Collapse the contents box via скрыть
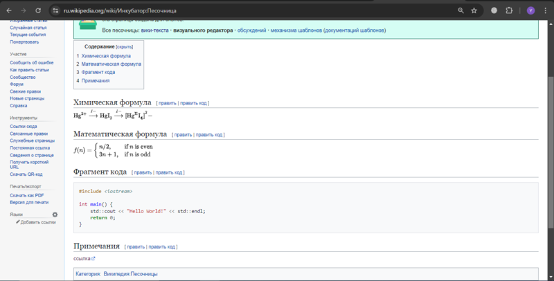Screen dimensions: 554x281 point(124,46)
